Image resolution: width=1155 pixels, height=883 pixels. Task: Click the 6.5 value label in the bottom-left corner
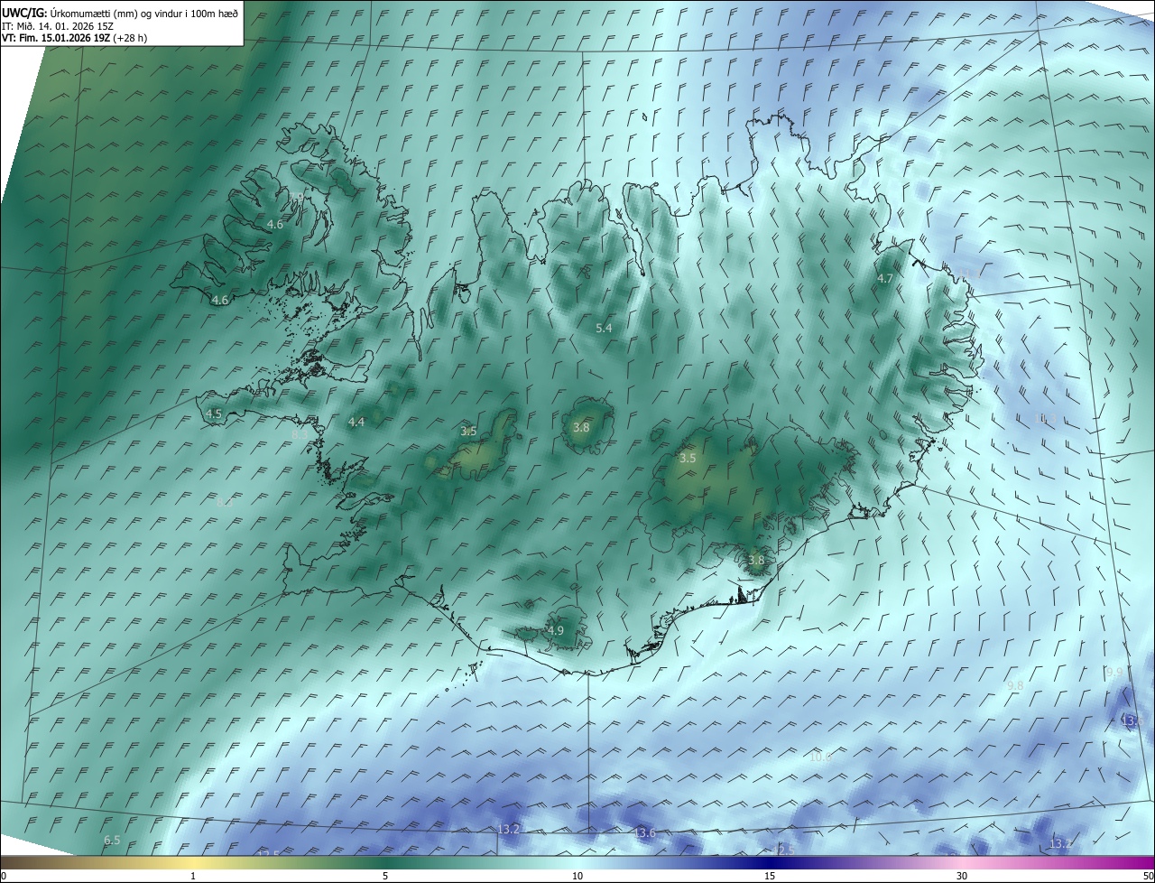click(112, 840)
